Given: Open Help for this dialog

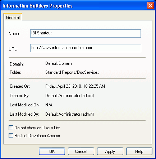Looking at the screenshot, I should tap(139, 151).
